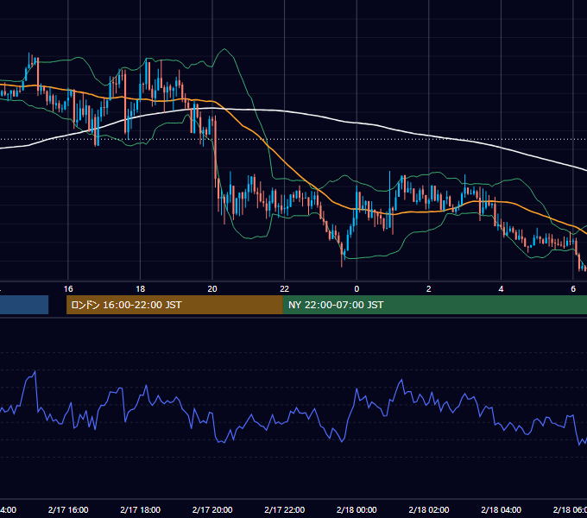The width and height of the screenshot is (587, 518).
Task: Click the 2/17 20:00 label on oscillator axis
Action: click(212, 509)
